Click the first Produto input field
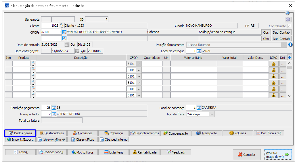This screenshot has width=295, height=163. pos(22,64)
